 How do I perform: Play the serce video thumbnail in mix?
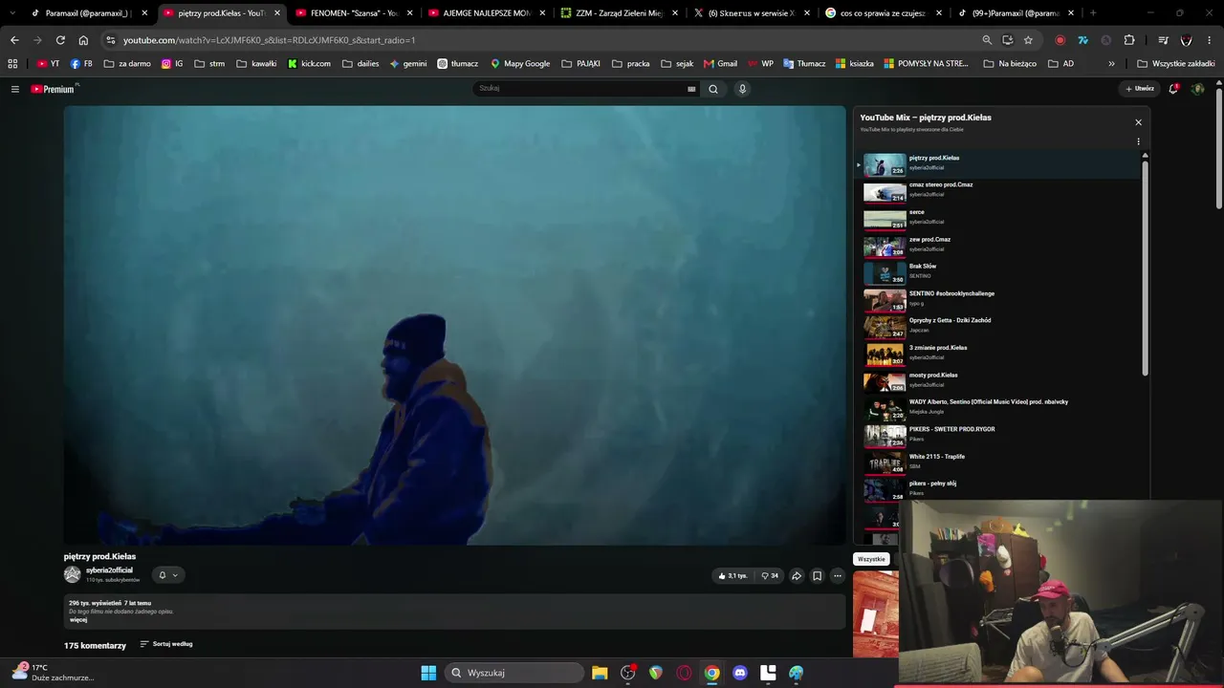pos(885,220)
